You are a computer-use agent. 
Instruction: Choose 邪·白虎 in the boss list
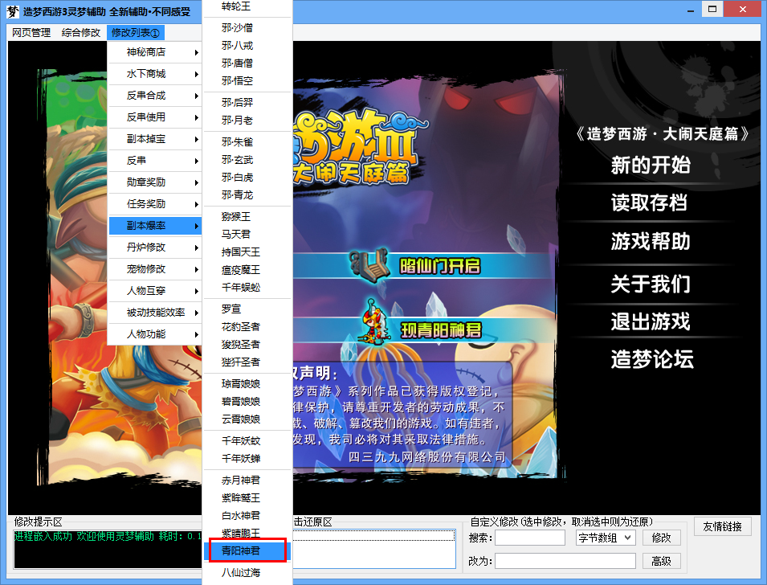247,178
